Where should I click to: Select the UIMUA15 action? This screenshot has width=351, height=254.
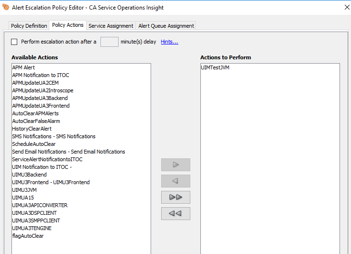pos(81,198)
